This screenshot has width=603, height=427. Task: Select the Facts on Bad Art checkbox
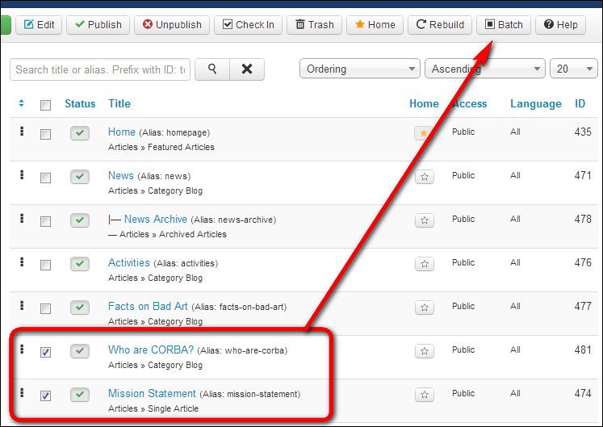(x=46, y=308)
